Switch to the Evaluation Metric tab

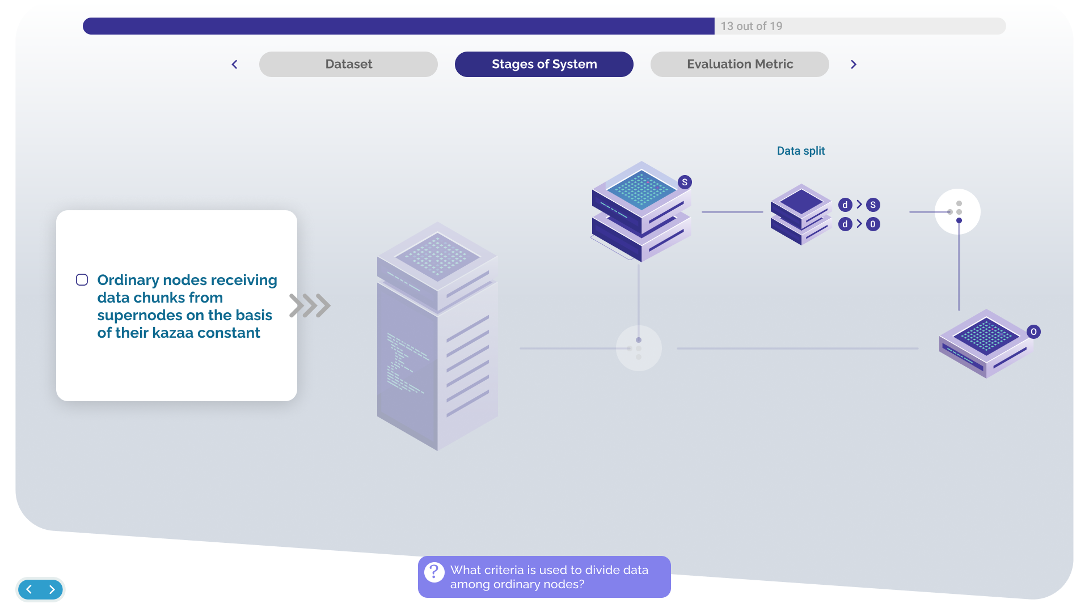740,64
